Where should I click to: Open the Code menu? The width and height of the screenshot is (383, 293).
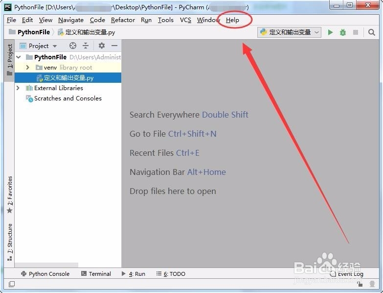[x=97, y=20]
